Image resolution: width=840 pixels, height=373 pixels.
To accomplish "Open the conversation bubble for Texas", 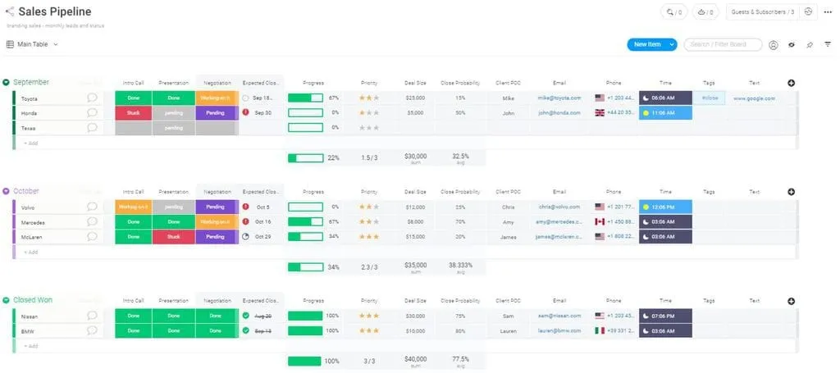I will tap(92, 128).
